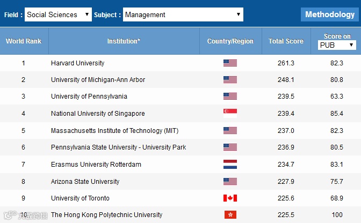The image size is (361, 223).
Task: Open National University of Singapore link
Action: point(98,114)
